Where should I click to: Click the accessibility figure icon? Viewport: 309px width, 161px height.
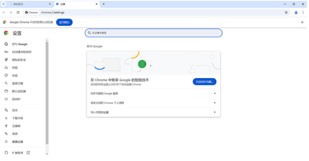point(6,126)
